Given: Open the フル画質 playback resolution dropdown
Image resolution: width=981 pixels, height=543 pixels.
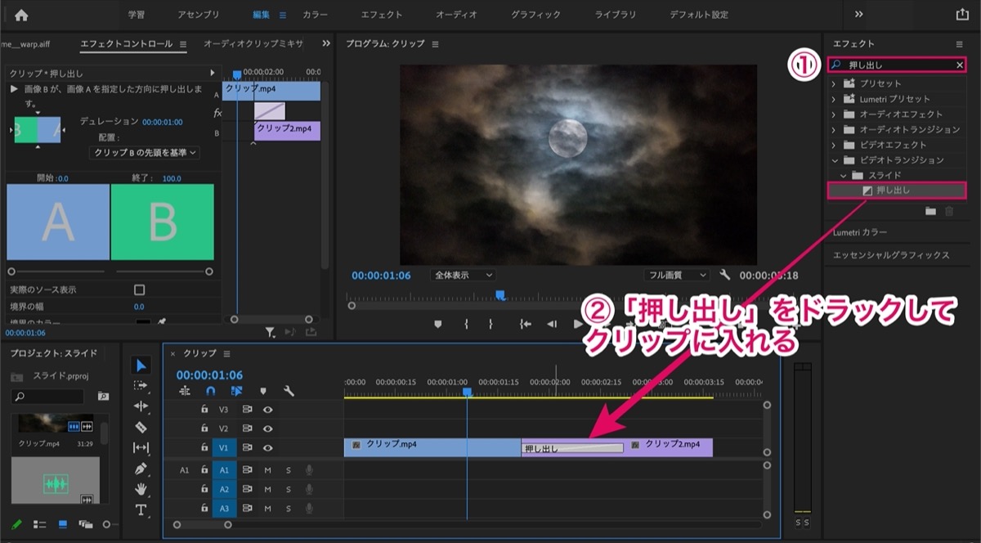Looking at the screenshot, I should tap(676, 276).
